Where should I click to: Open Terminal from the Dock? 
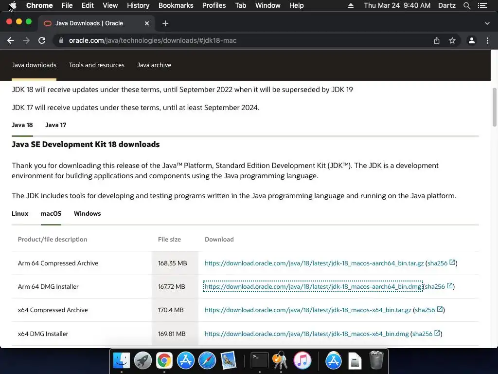[260, 360]
